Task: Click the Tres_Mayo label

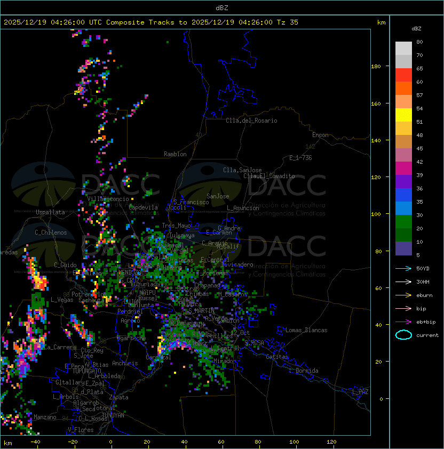Action: click(176, 226)
